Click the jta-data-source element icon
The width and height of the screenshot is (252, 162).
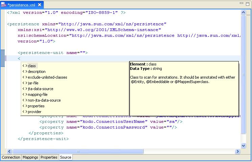pos(25,89)
